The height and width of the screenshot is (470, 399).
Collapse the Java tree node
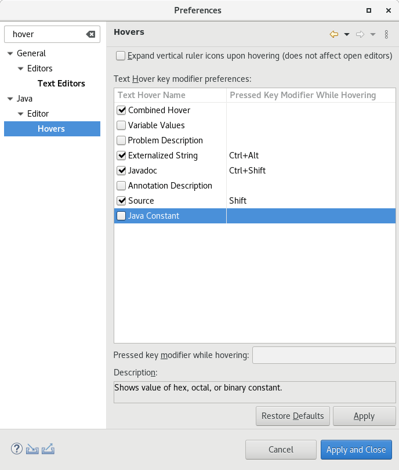tap(10, 99)
